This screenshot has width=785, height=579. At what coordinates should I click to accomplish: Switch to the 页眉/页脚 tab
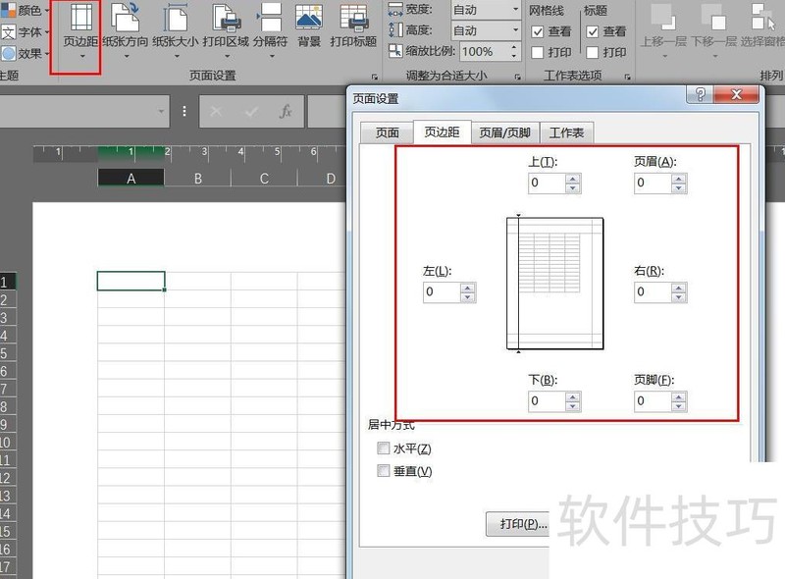504,132
